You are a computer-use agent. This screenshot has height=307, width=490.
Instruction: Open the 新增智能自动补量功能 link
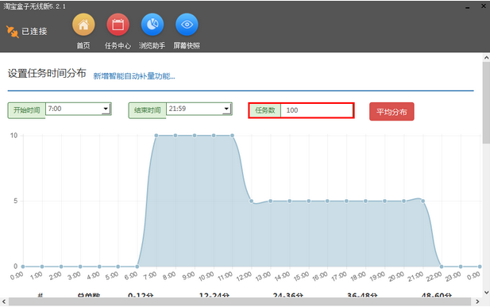pos(134,76)
